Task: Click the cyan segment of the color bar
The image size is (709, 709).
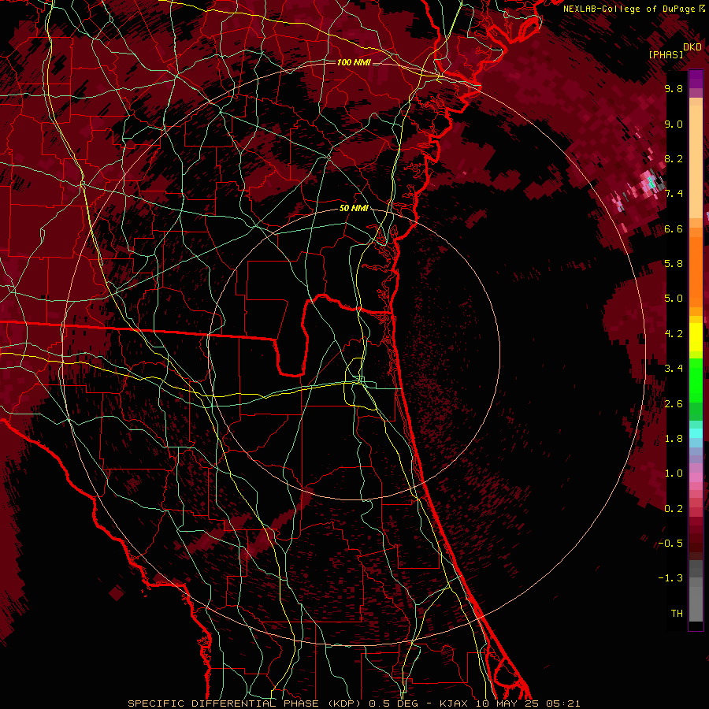Action: (696, 432)
